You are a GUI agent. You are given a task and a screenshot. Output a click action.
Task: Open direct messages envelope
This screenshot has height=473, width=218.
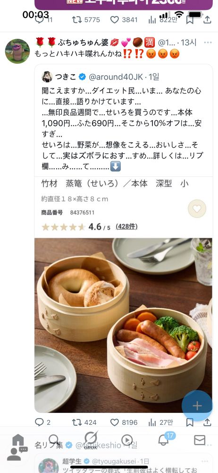[x=200, y=440]
